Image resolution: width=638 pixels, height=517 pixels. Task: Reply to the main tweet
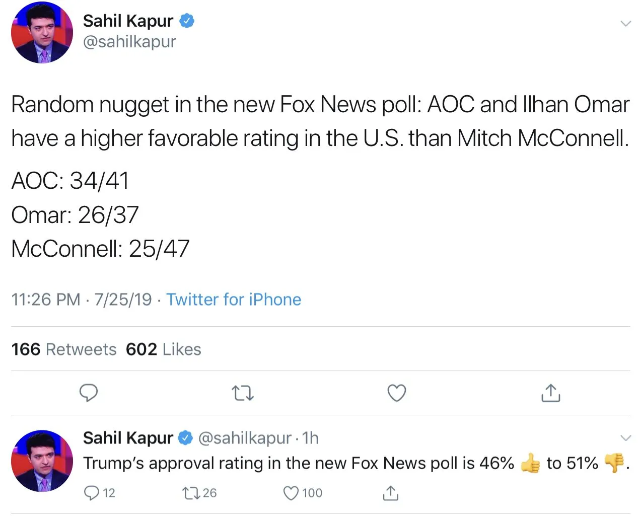click(x=89, y=393)
